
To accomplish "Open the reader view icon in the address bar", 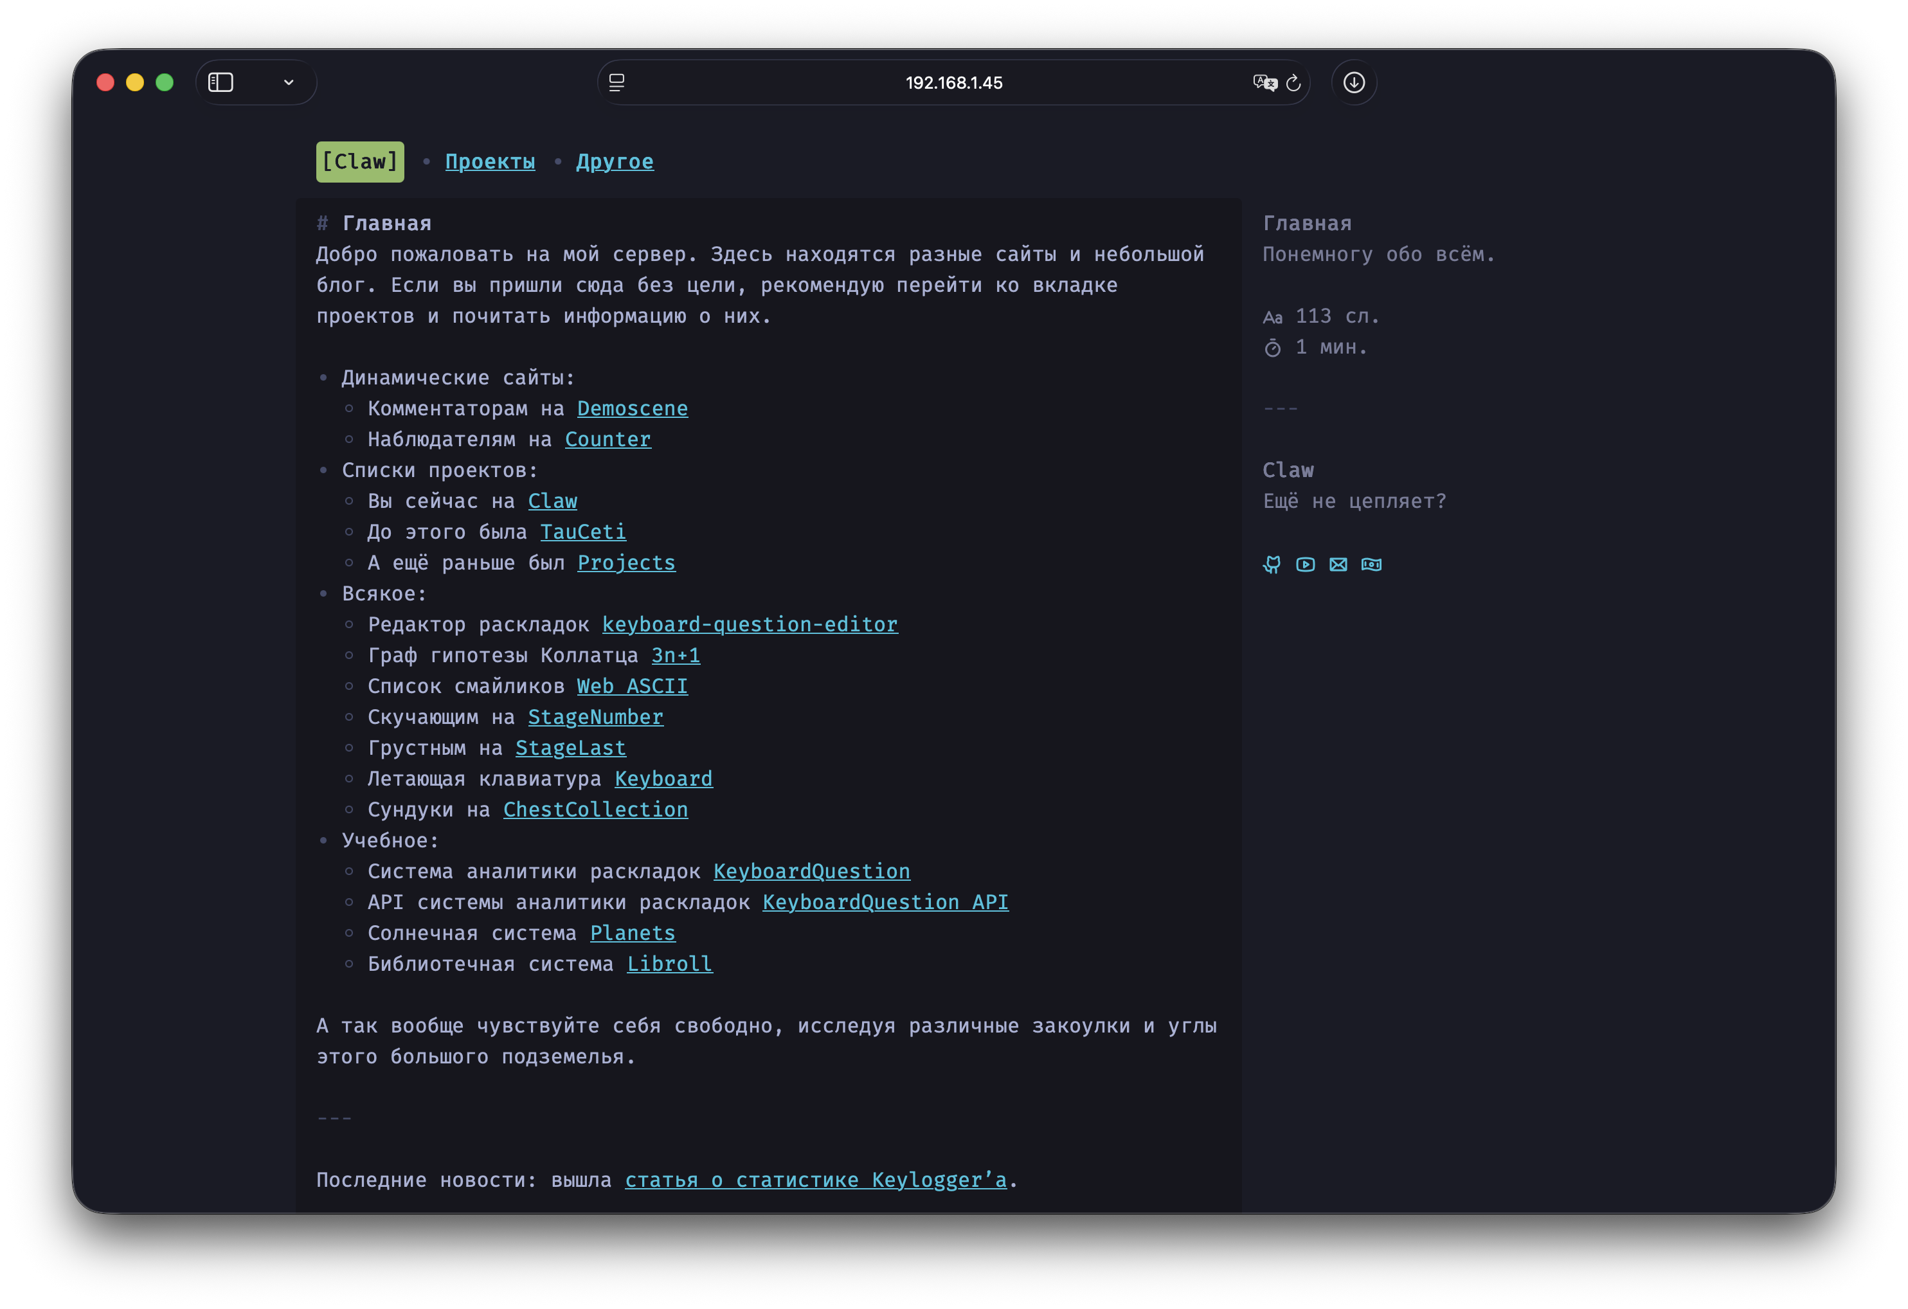I will coord(616,82).
